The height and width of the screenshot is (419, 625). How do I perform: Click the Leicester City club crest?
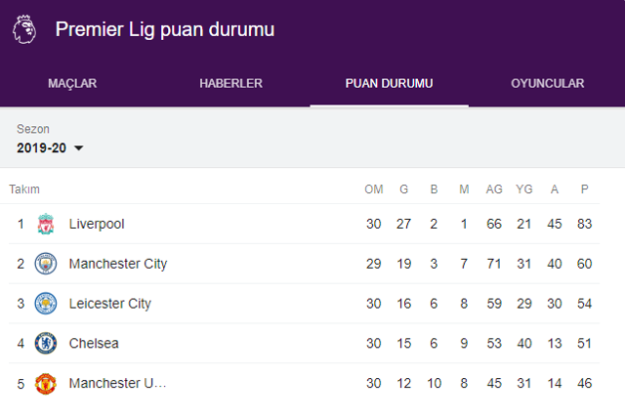coord(46,304)
